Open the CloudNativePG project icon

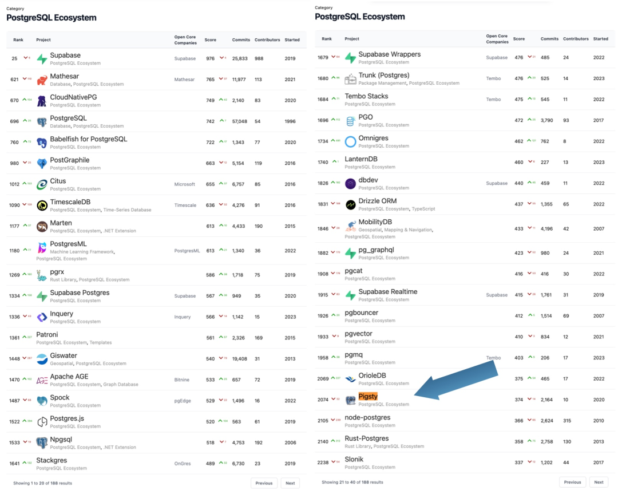click(42, 101)
